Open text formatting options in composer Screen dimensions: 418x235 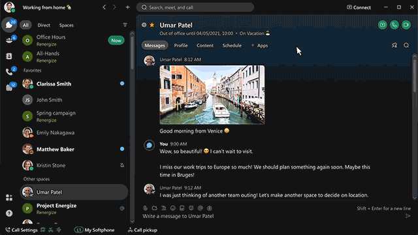[164, 208]
